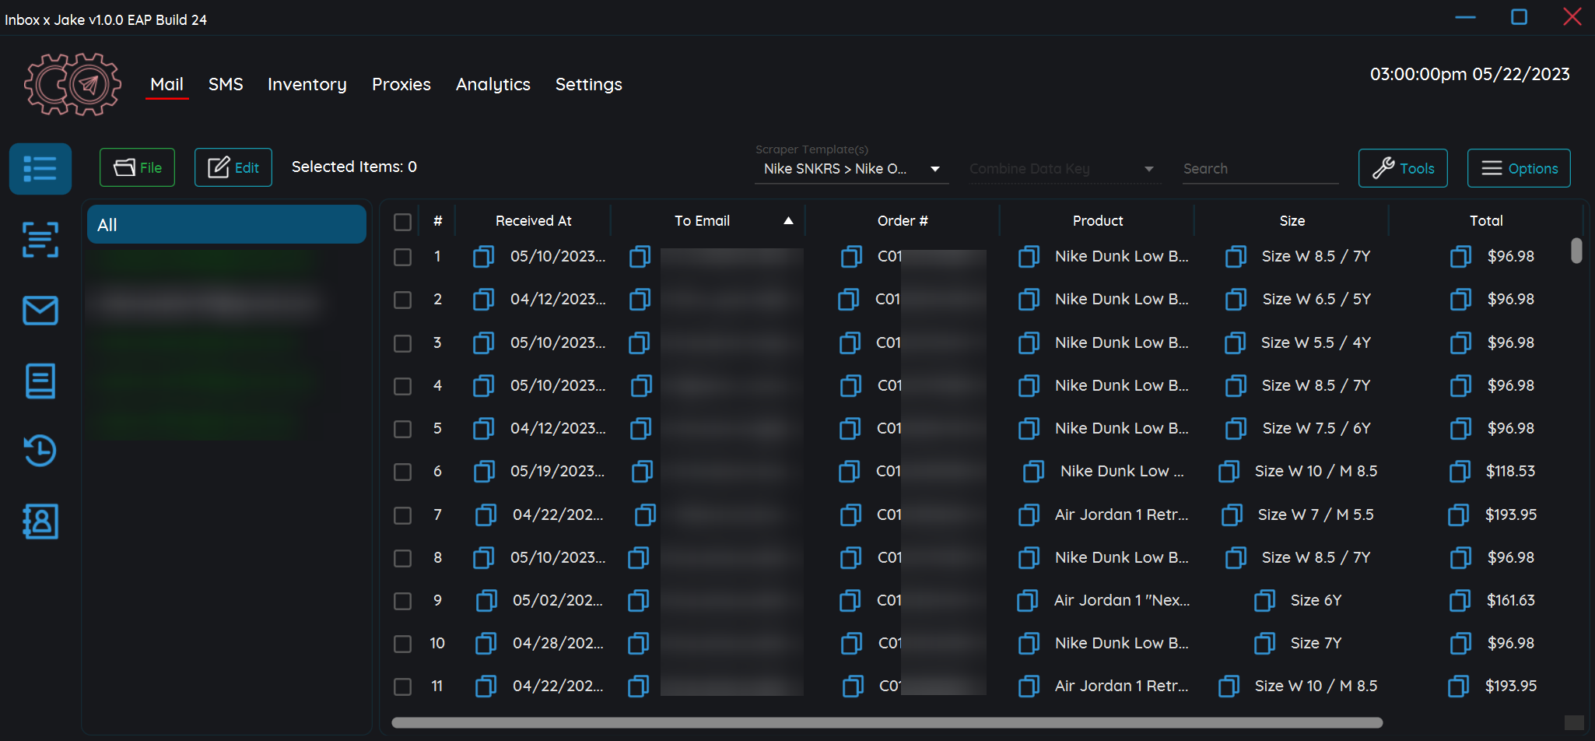Check the checkbox for row 7

(402, 515)
